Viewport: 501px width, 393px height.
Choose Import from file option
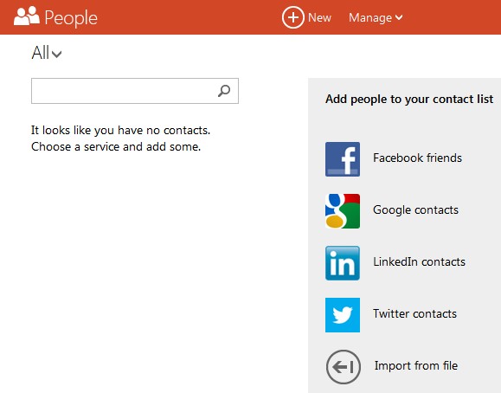(x=416, y=365)
